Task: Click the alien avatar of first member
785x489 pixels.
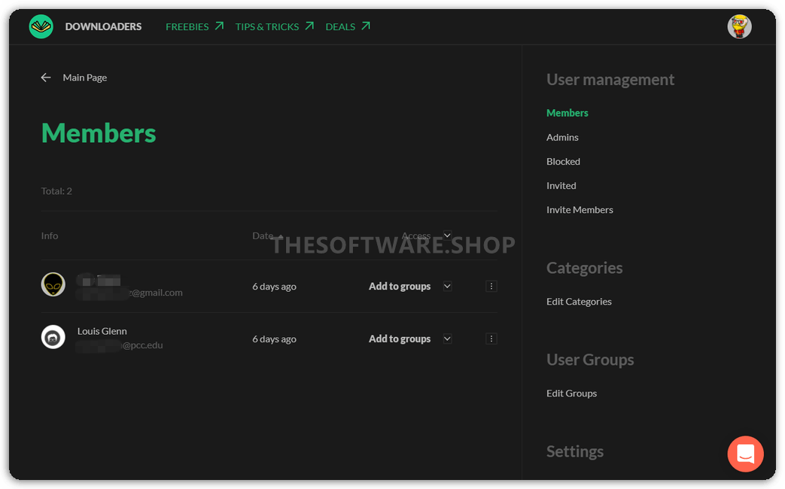Action: tap(53, 284)
